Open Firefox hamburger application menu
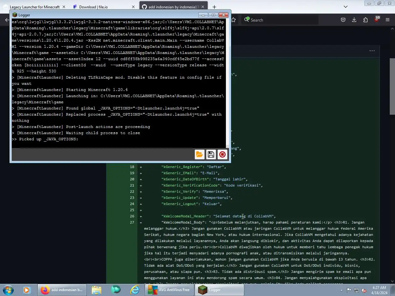This screenshot has width=395, height=296. [388, 20]
